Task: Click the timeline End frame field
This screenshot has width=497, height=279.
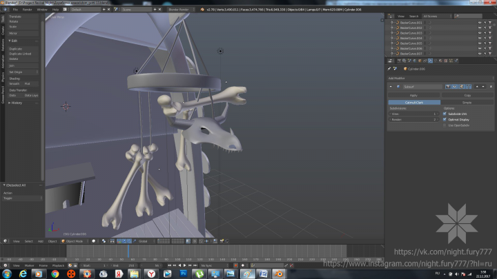Action: point(124,265)
